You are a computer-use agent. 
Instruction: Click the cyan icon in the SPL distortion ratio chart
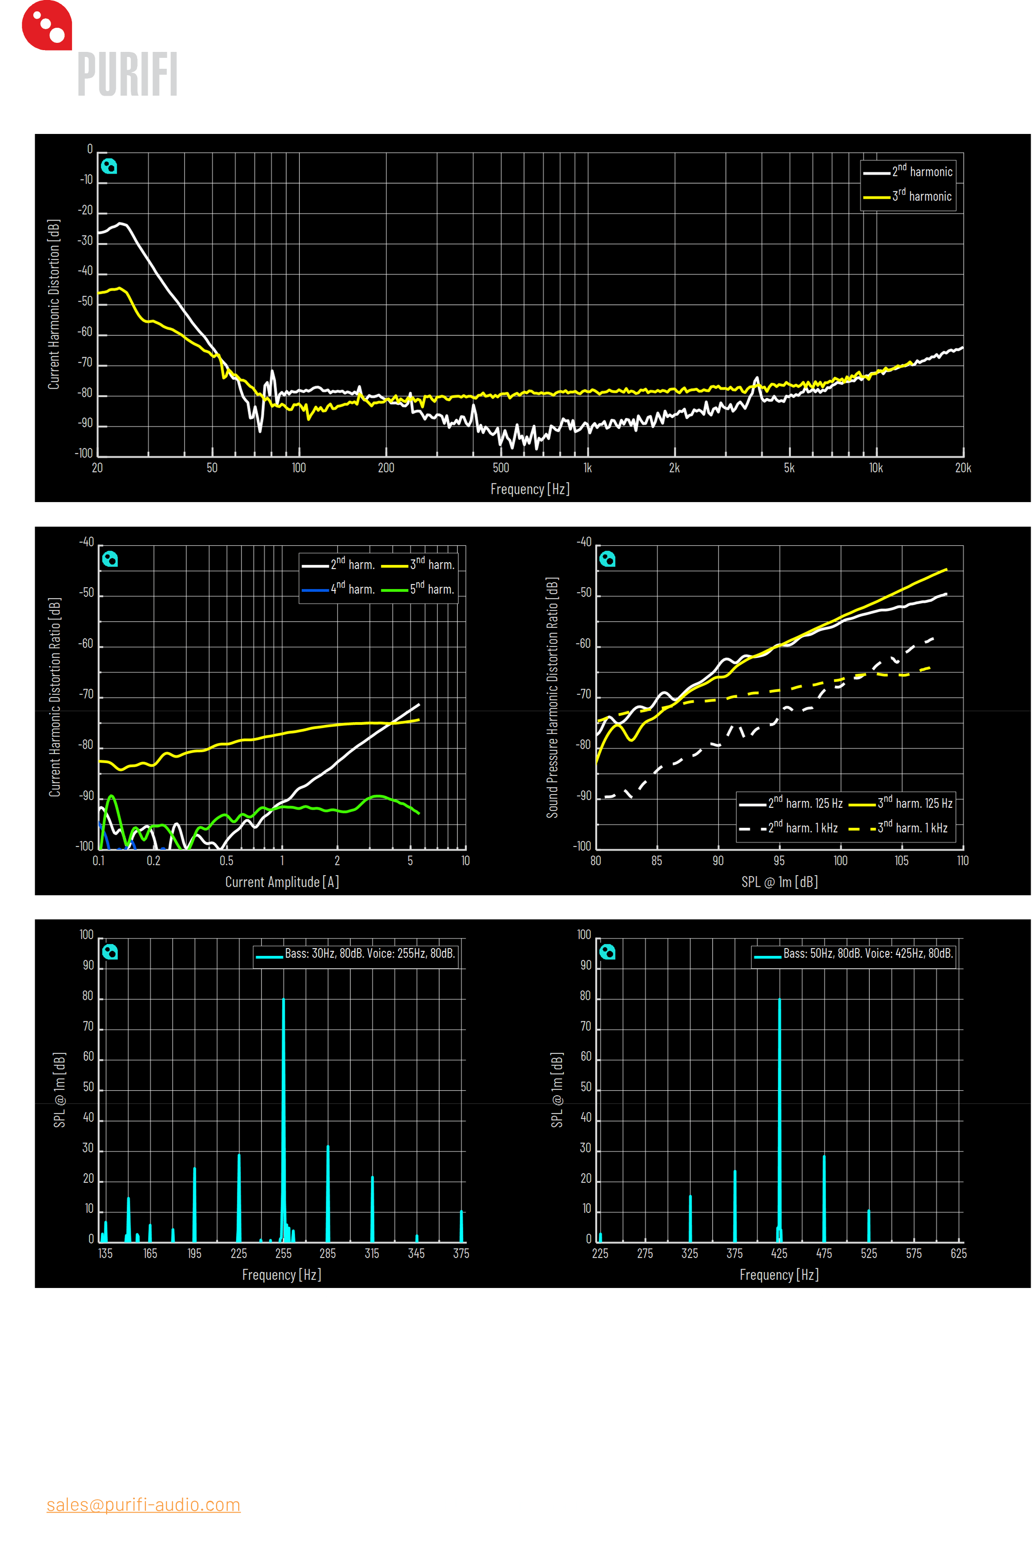[x=607, y=559]
